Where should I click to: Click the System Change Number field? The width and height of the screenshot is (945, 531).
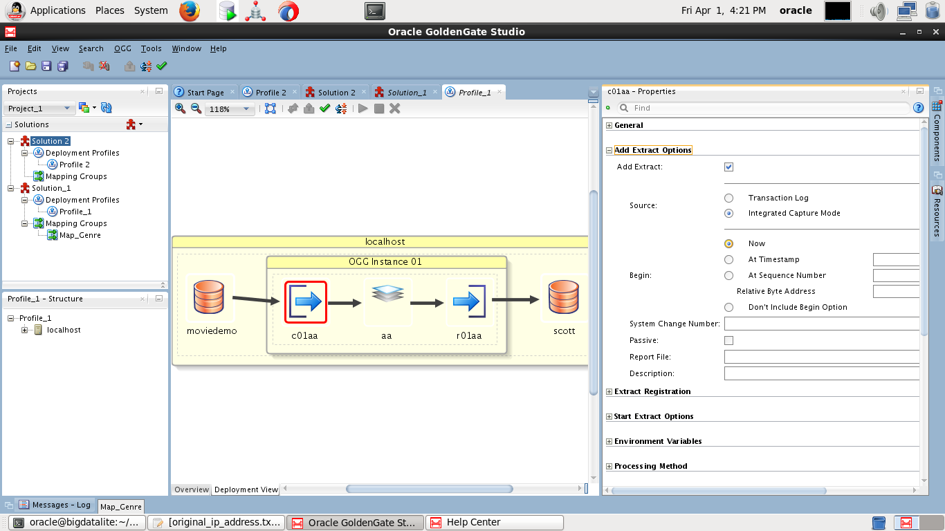(x=822, y=324)
